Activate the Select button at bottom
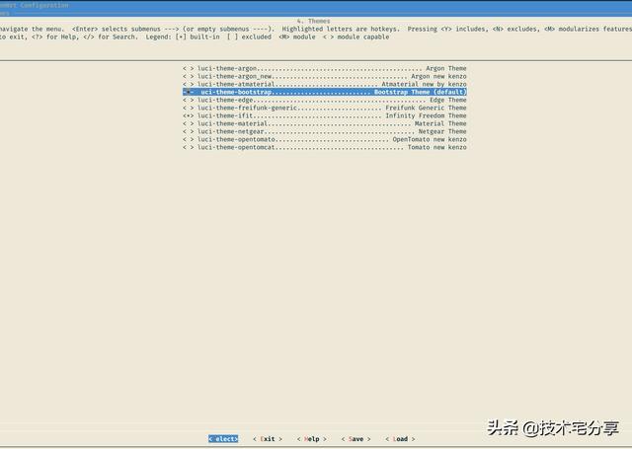632x449 pixels. pos(223,439)
